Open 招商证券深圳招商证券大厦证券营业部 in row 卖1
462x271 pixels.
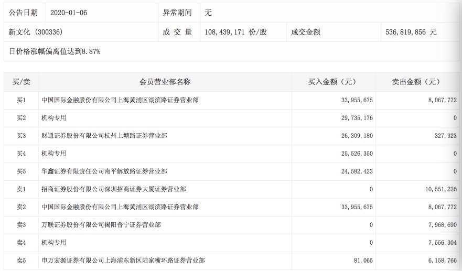tap(113, 189)
